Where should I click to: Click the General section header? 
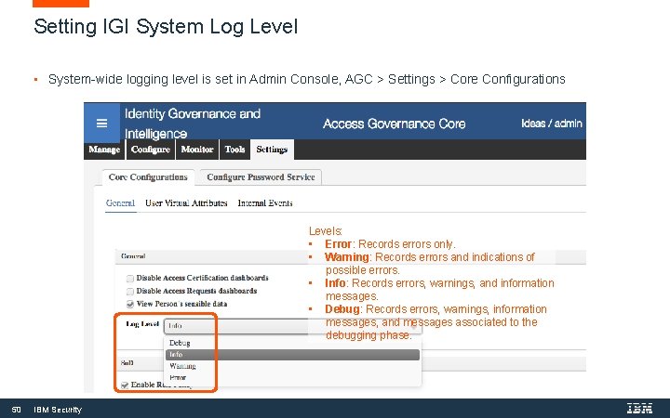351,256
